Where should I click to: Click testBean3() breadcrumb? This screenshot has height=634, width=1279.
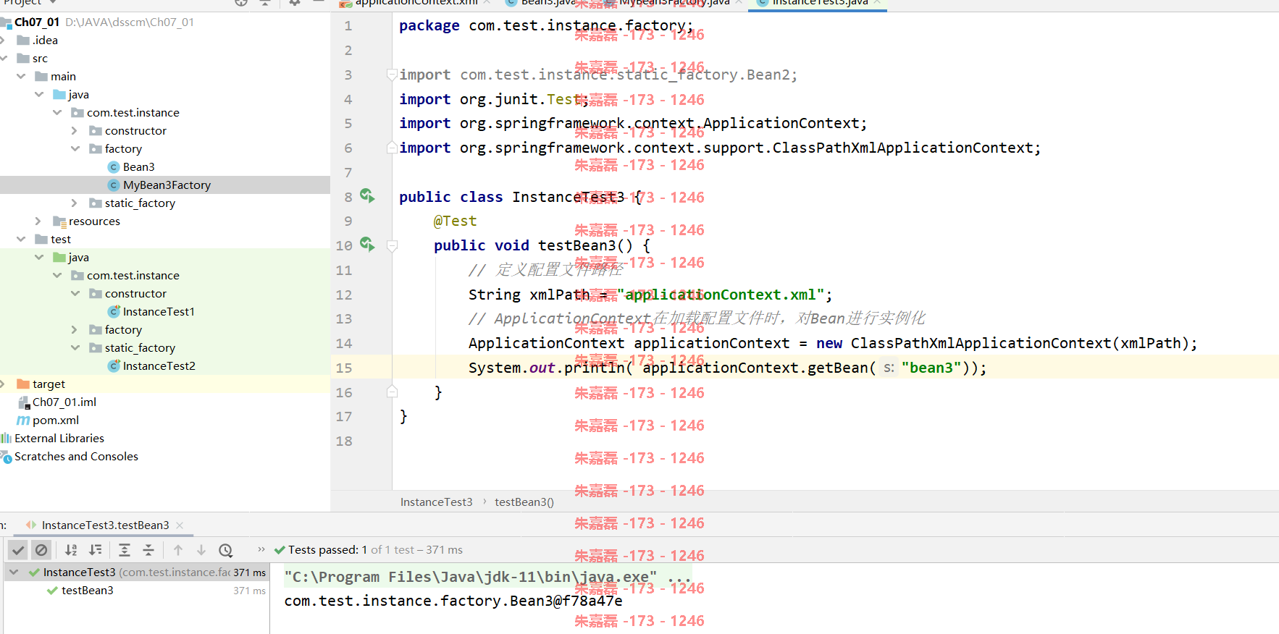click(x=524, y=502)
